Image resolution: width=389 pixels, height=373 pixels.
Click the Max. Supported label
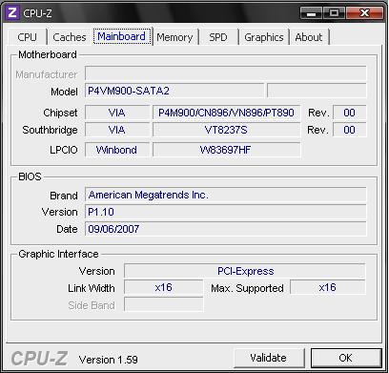(x=247, y=288)
